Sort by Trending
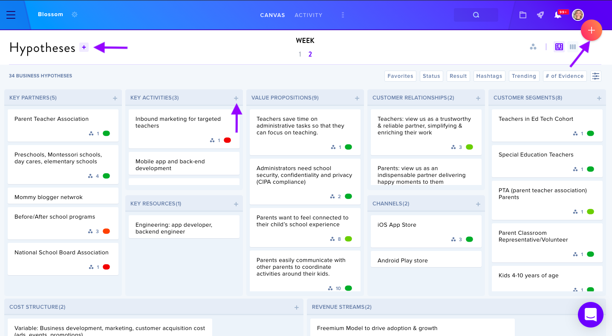 click(x=524, y=76)
